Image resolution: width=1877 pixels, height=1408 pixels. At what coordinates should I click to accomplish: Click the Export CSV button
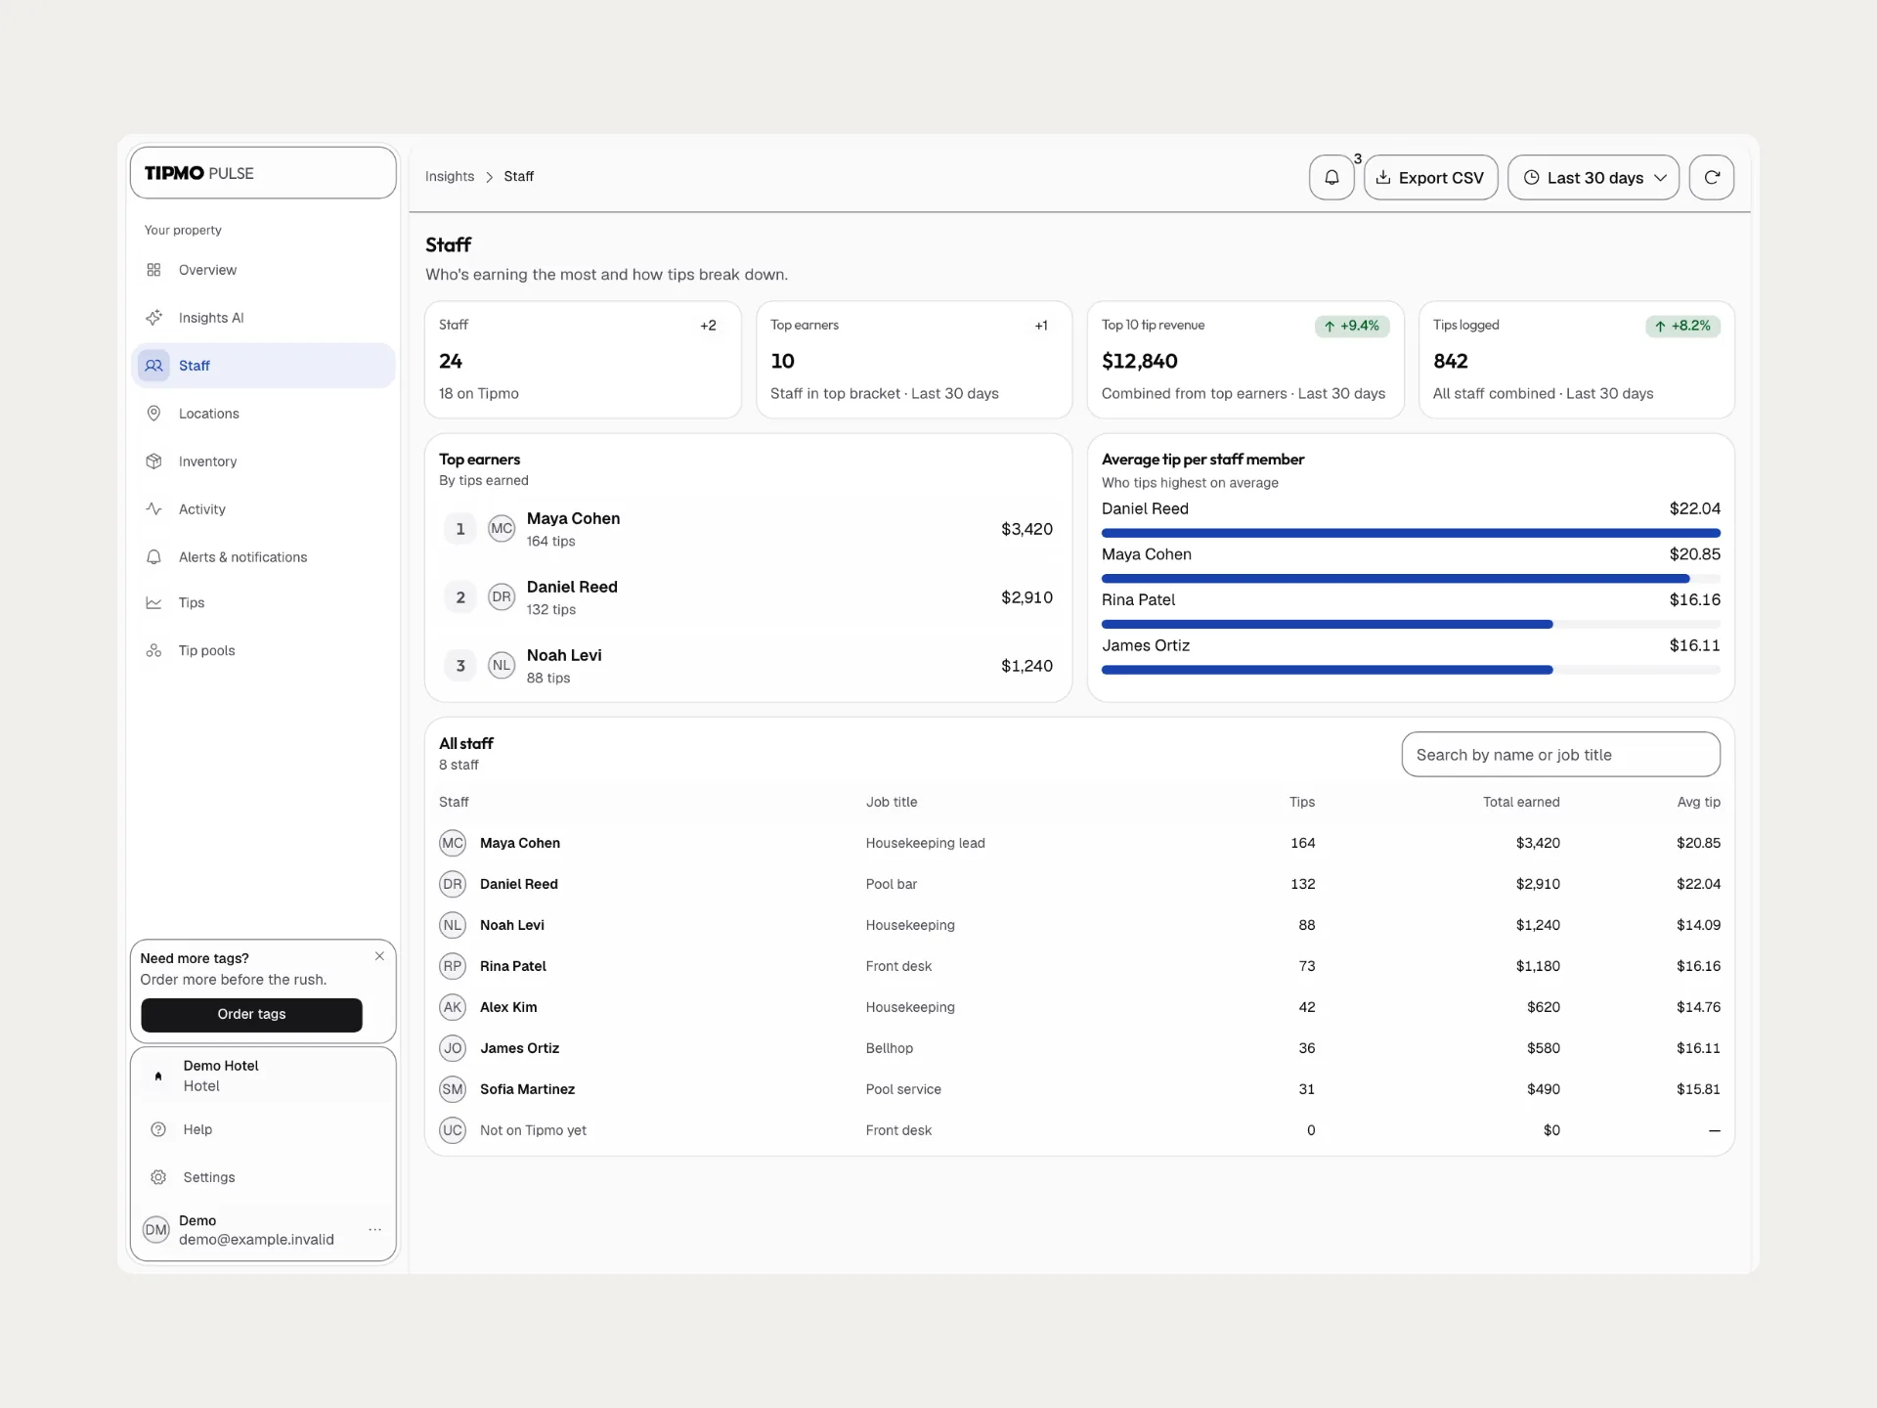(x=1431, y=177)
